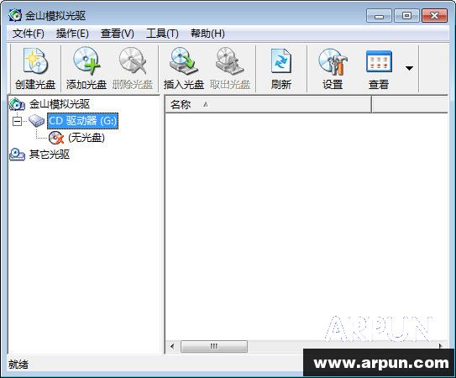Collapse the CD 驱动器 (G:) tree node

(x=17, y=121)
